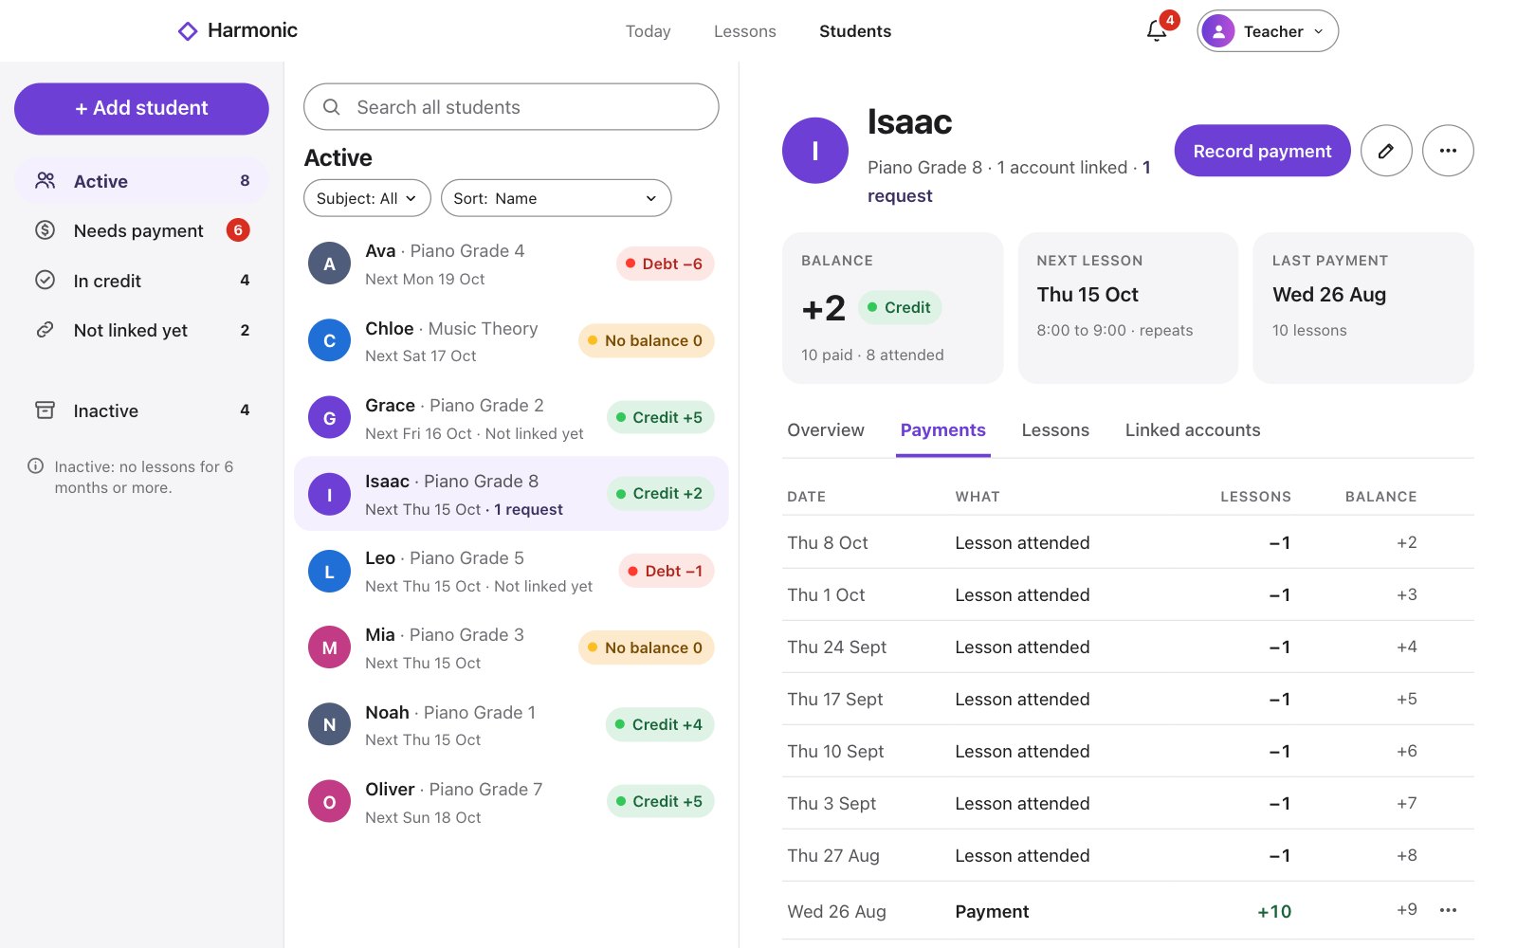Click the teacher profile avatar icon
The height and width of the screenshot is (948, 1517).
1218,31
